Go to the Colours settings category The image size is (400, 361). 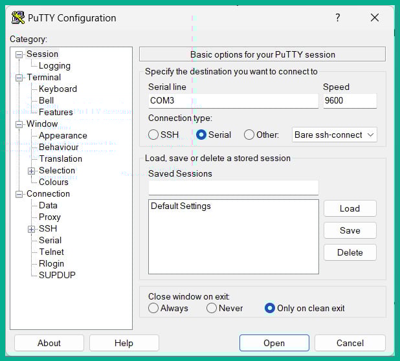[53, 182]
